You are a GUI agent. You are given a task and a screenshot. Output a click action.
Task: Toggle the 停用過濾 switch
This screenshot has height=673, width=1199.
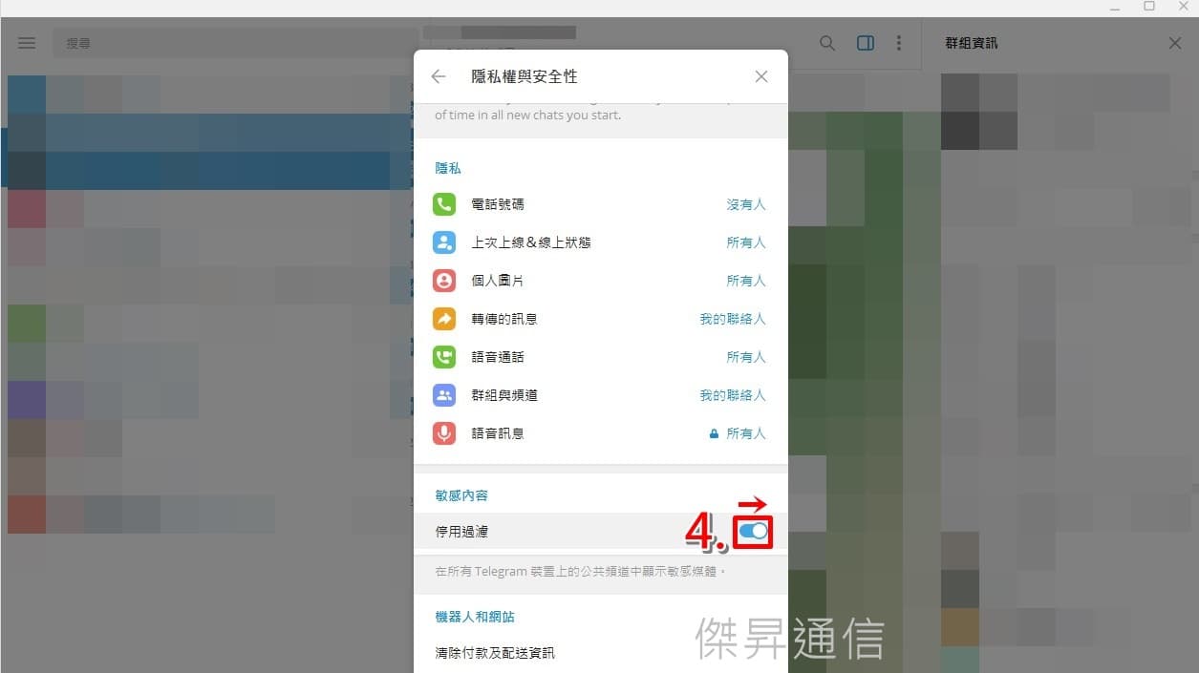click(x=754, y=532)
